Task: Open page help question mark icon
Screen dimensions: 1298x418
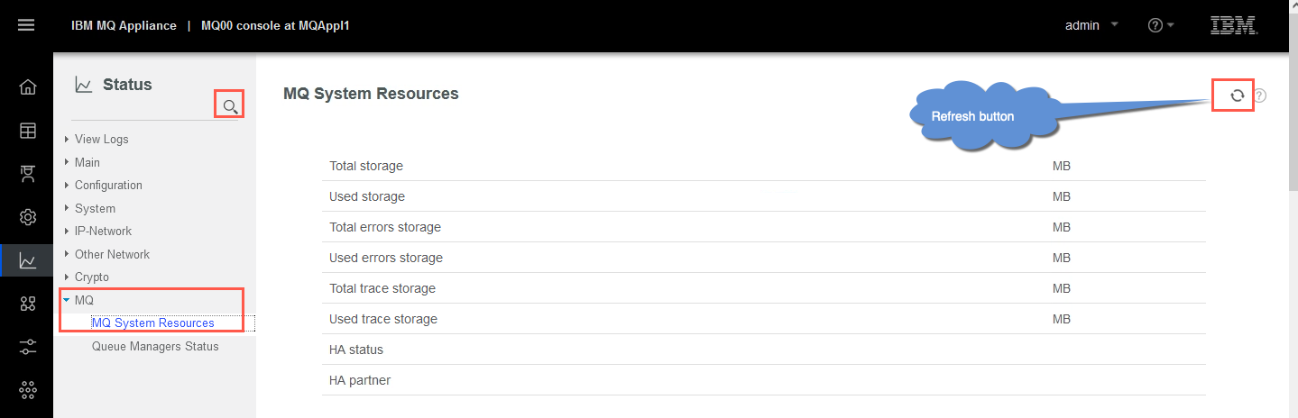Action: click(1261, 95)
